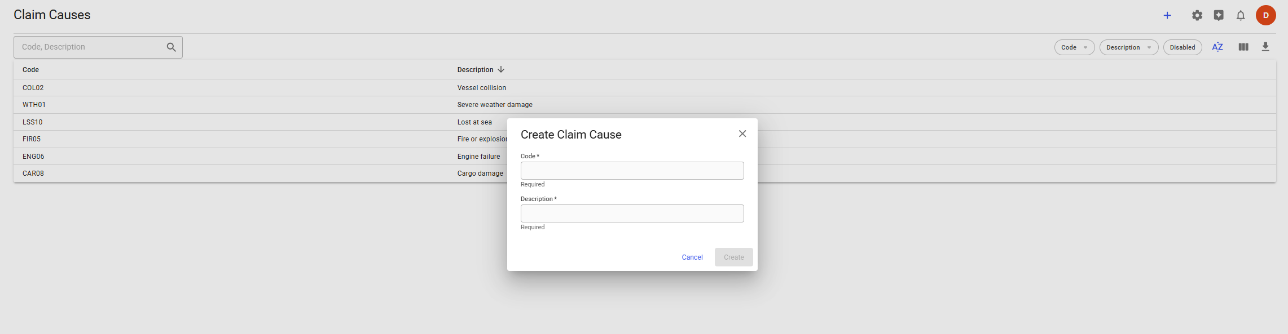This screenshot has width=1288, height=334.
Task: Expand the Code filter dropdown
Action: pyautogui.click(x=1074, y=47)
